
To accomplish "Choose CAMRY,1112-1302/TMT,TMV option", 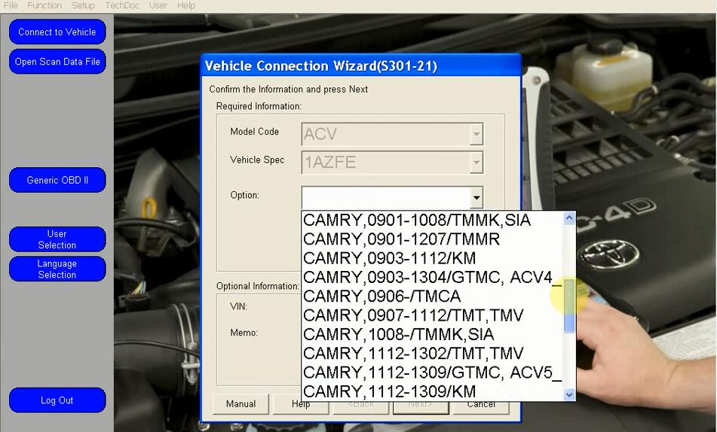I will coord(432,354).
